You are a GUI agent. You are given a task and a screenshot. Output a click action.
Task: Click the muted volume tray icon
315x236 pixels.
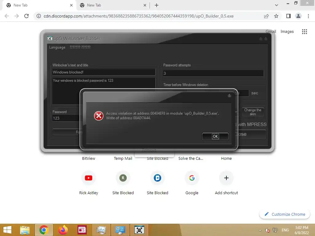tap(267, 230)
